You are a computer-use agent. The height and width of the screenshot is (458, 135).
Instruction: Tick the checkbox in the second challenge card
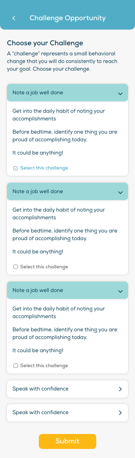16,267
